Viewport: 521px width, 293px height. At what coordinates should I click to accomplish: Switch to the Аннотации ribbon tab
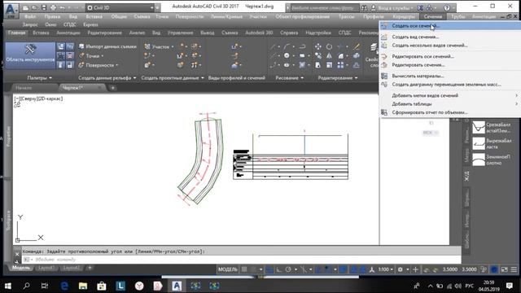68,33
